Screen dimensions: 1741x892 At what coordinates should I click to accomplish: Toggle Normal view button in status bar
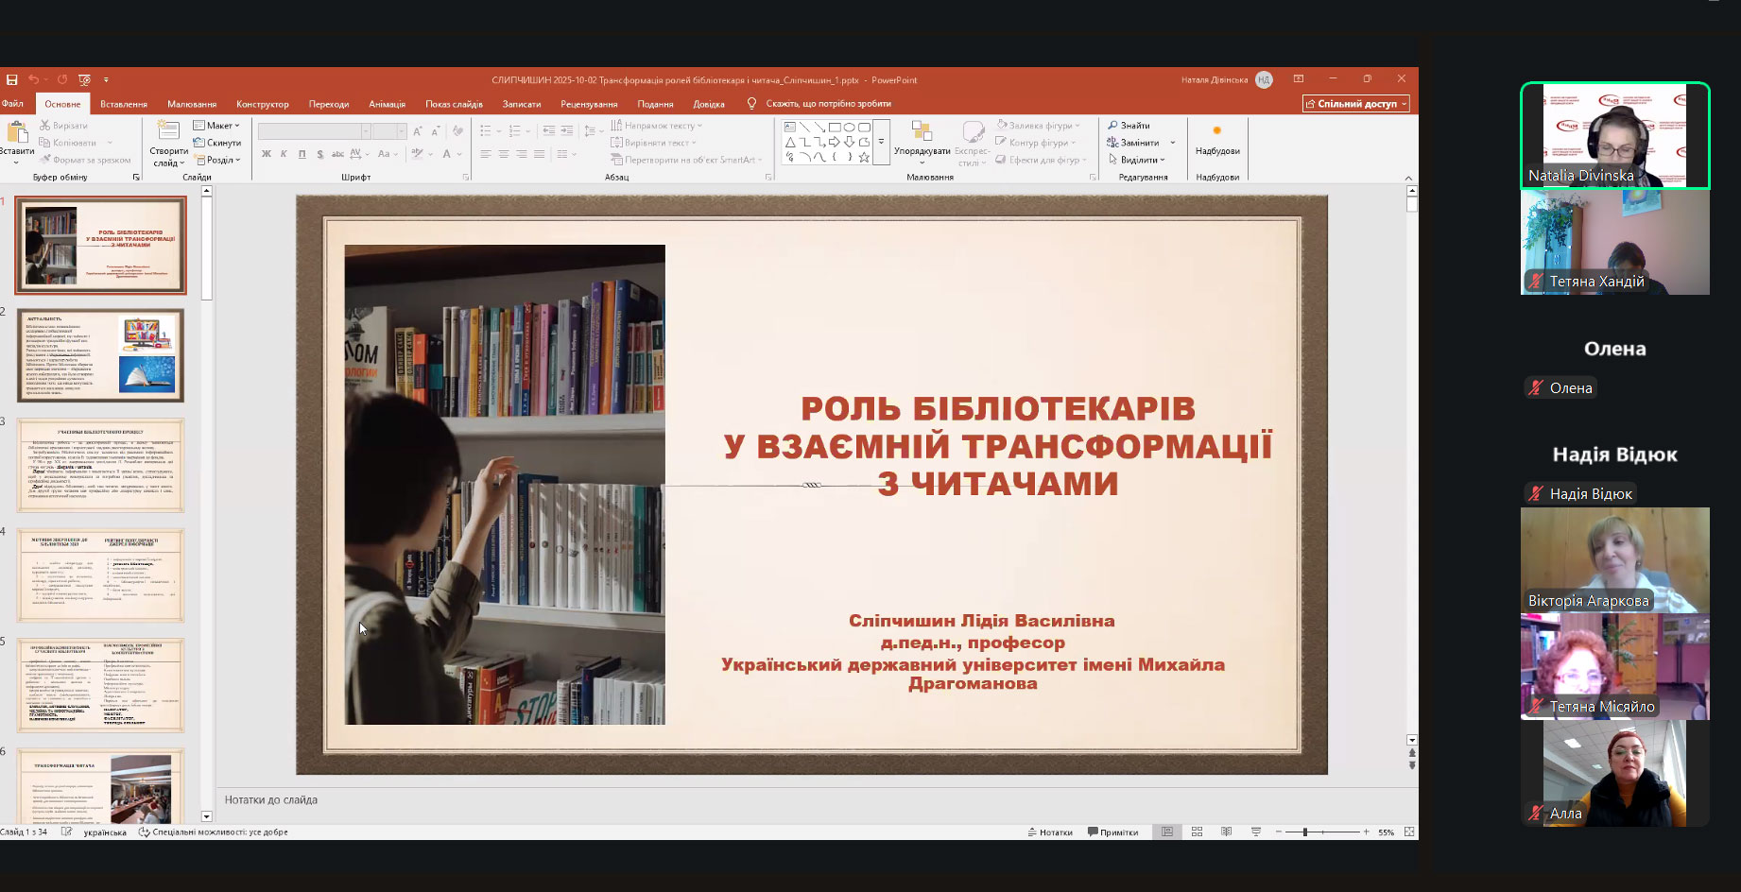coord(1167,832)
